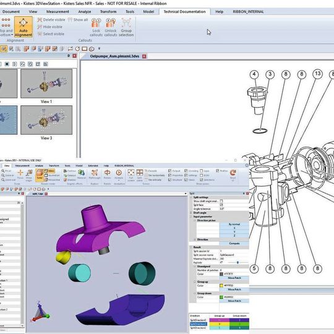This screenshot has height=334, width=334.
Task: Click the Rotate tool in lower ribbon
Action: tap(107, 174)
